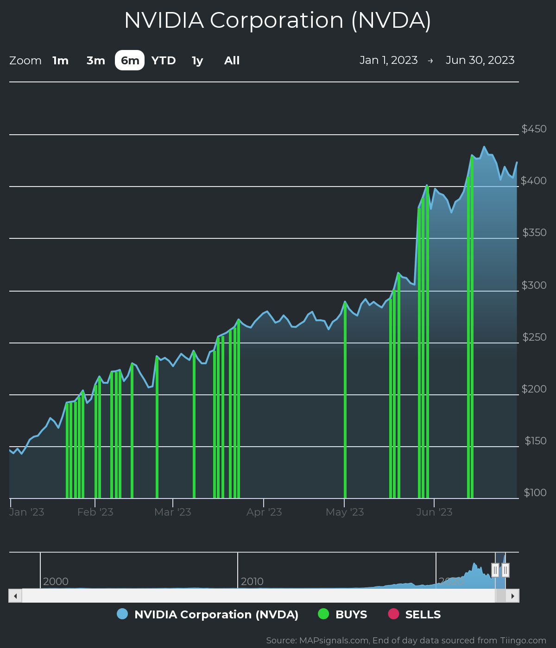Screen dimensions: 556x648
Task: Show All historical data
Action: pyautogui.click(x=232, y=61)
